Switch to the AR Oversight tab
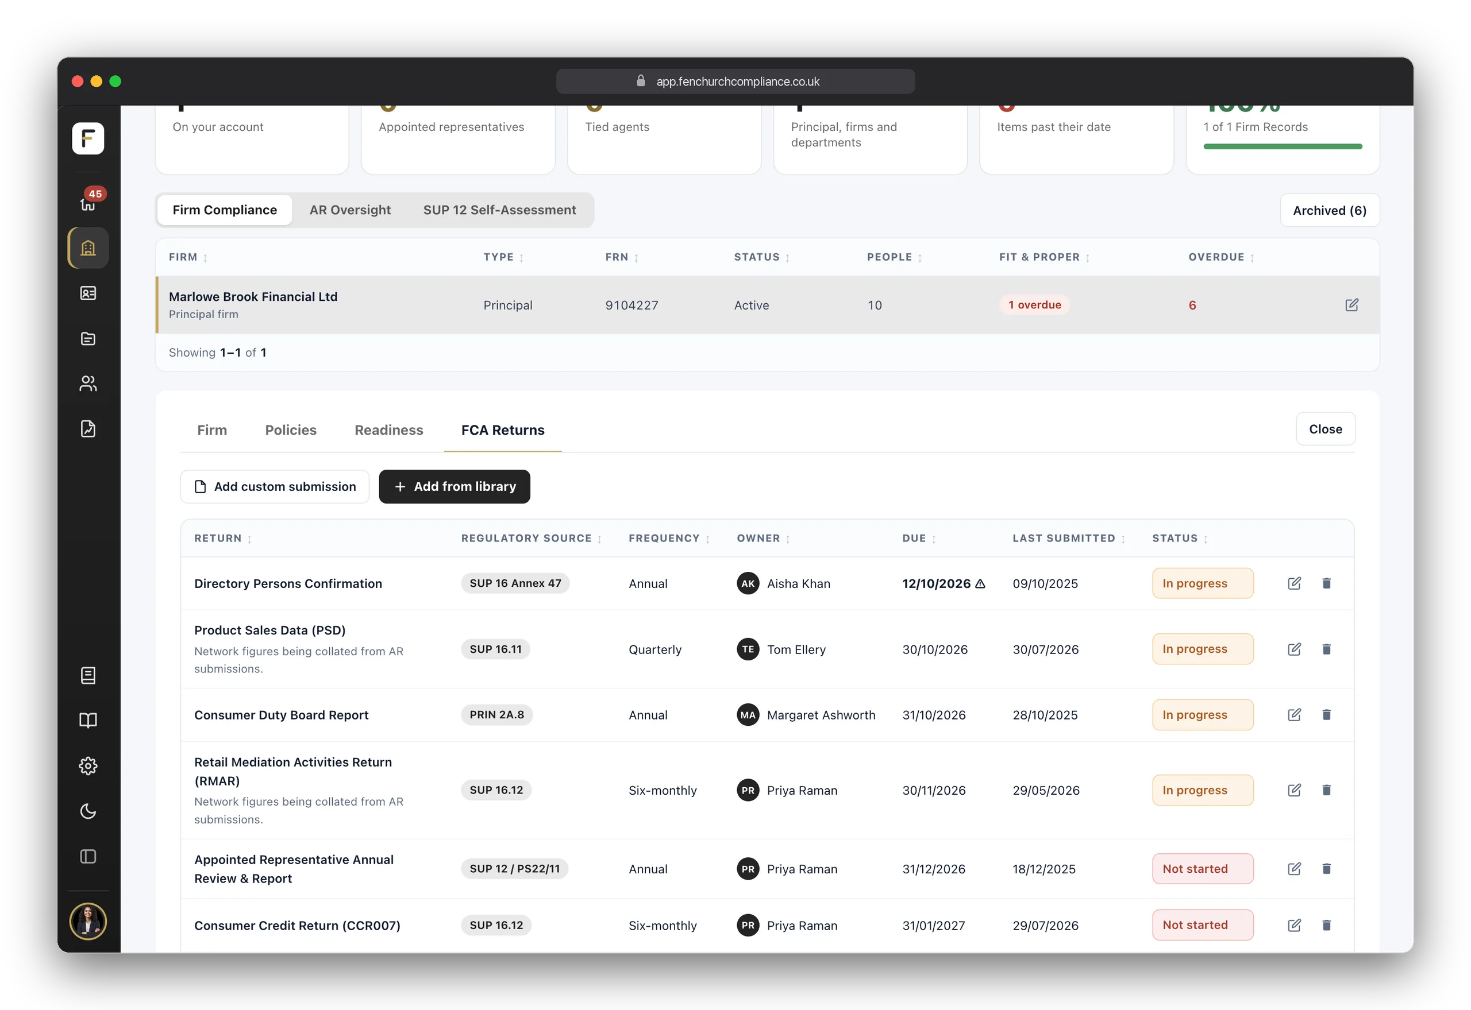The height and width of the screenshot is (1010, 1471). pos(349,210)
